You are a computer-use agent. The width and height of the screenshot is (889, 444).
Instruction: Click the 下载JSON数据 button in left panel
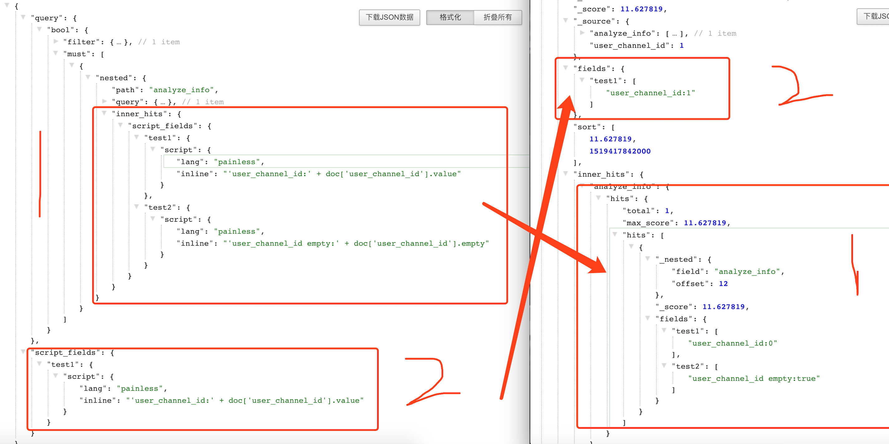(389, 17)
